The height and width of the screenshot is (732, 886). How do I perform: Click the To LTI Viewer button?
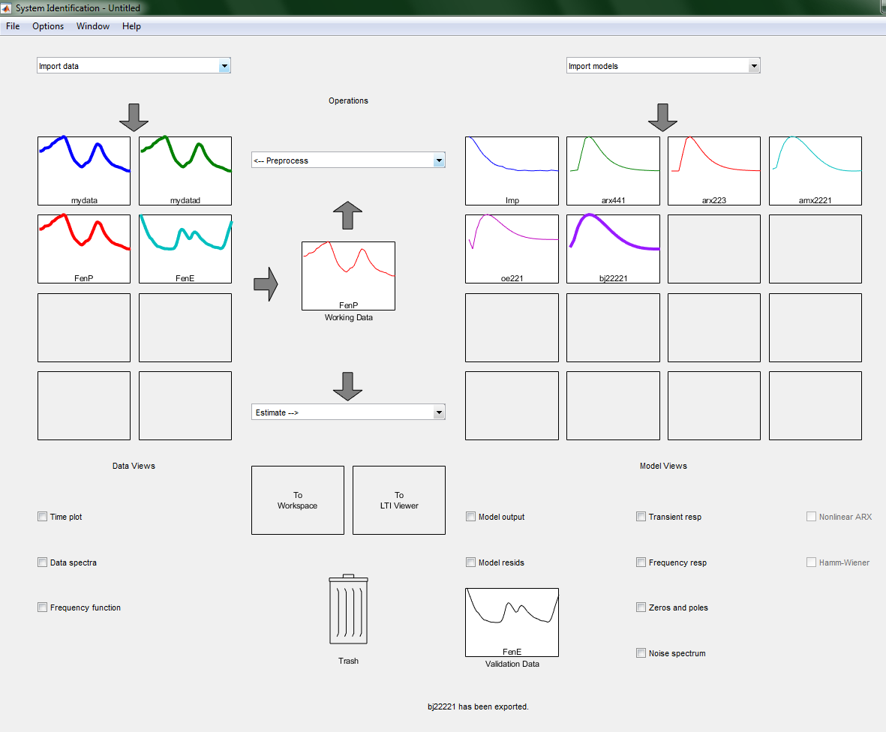(399, 500)
